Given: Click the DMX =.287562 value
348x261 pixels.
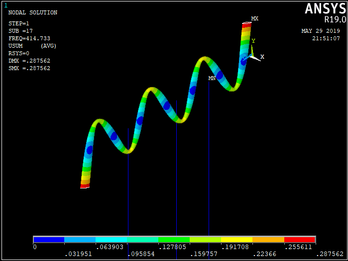Looking at the screenshot, I should (x=29, y=61).
